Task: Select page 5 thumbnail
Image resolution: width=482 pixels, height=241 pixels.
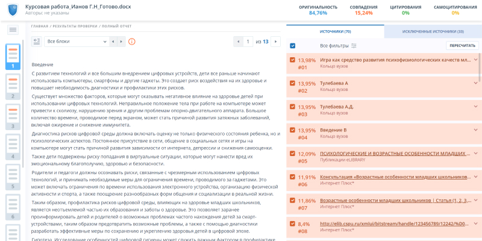Action: (13, 177)
